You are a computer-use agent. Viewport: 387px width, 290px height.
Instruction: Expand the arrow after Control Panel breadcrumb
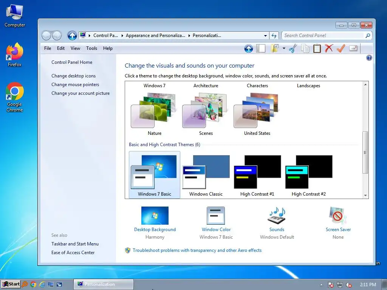click(122, 35)
